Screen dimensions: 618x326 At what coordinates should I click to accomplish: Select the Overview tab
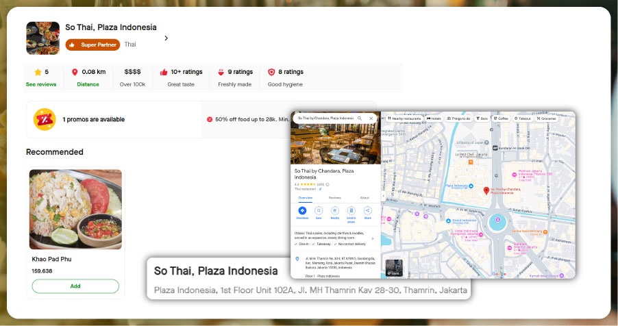coord(305,197)
